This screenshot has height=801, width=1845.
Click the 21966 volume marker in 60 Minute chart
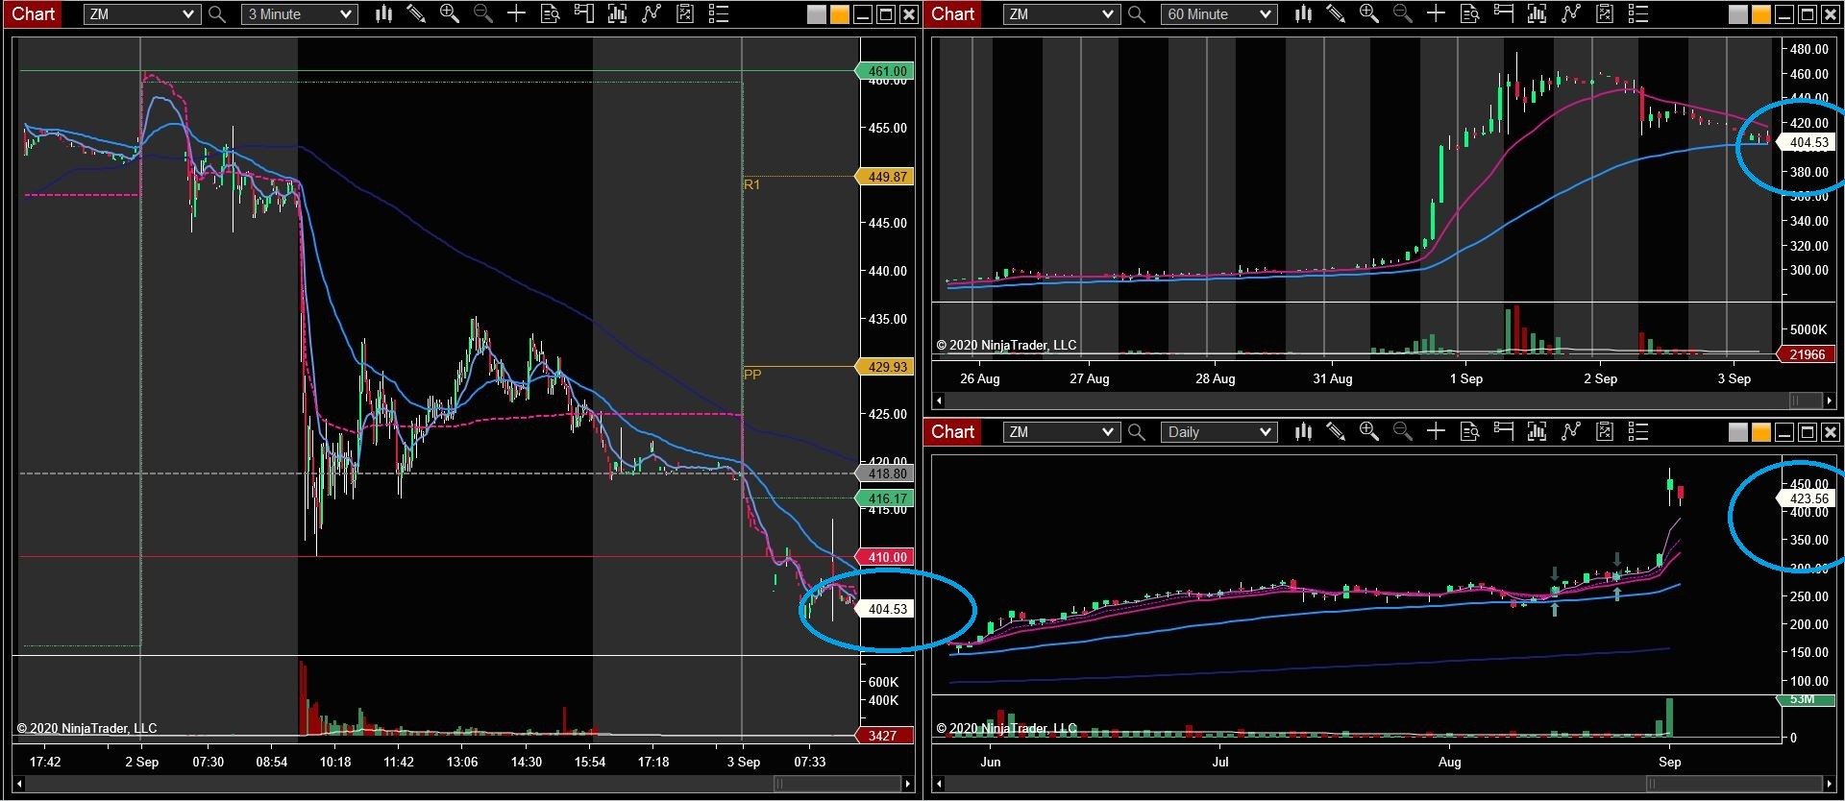[1806, 354]
